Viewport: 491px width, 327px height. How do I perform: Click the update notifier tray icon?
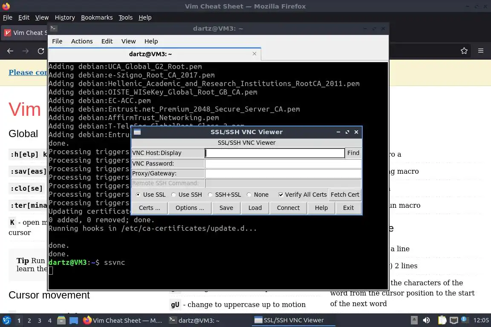(465, 320)
